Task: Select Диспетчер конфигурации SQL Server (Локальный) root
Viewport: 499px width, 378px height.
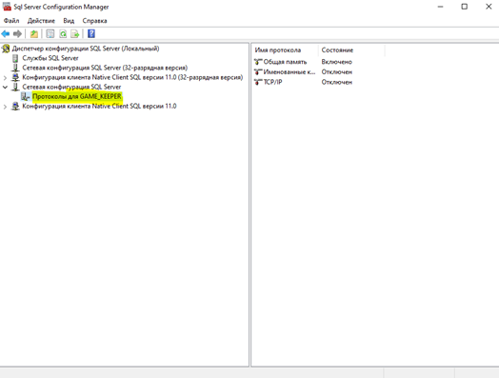Action: pyautogui.click(x=86, y=49)
